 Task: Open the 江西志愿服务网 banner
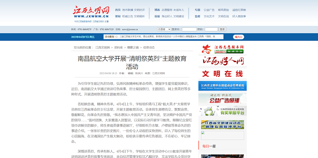pos(222,49)
